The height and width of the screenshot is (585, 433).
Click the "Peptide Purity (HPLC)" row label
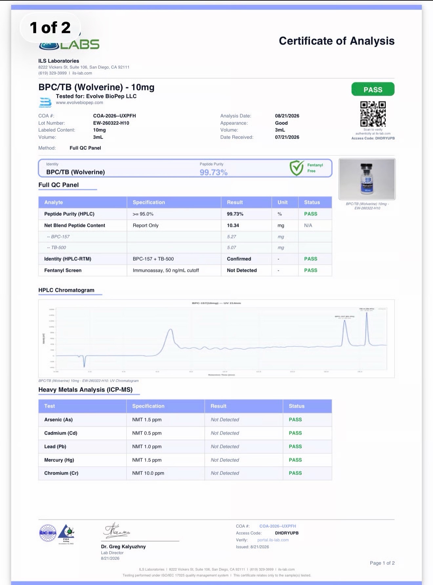69,214
